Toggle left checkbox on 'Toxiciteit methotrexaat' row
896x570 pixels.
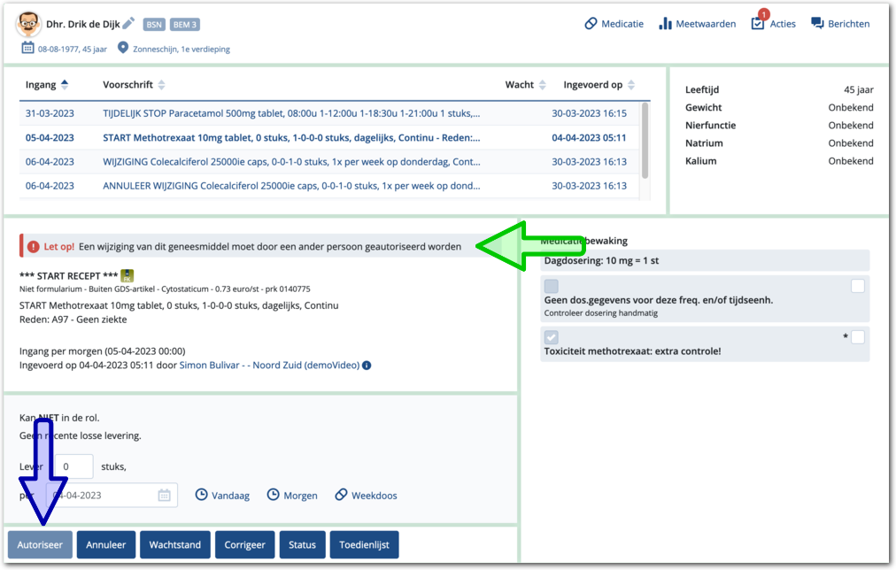tap(552, 337)
